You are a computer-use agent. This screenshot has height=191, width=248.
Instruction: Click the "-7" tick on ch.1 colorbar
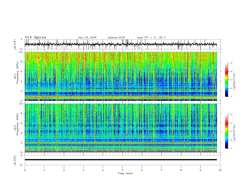coord(231,97)
